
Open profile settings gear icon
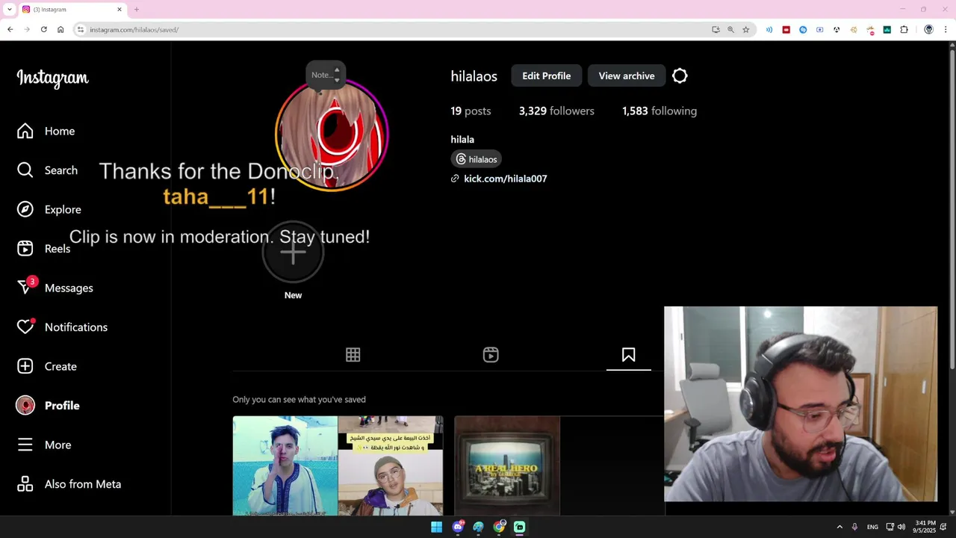click(680, 75)
